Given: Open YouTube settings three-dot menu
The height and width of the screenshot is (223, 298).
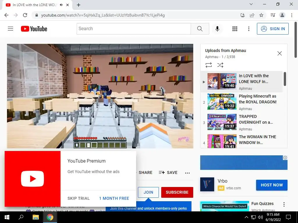Looking at the screenshot, I should 249,29.
